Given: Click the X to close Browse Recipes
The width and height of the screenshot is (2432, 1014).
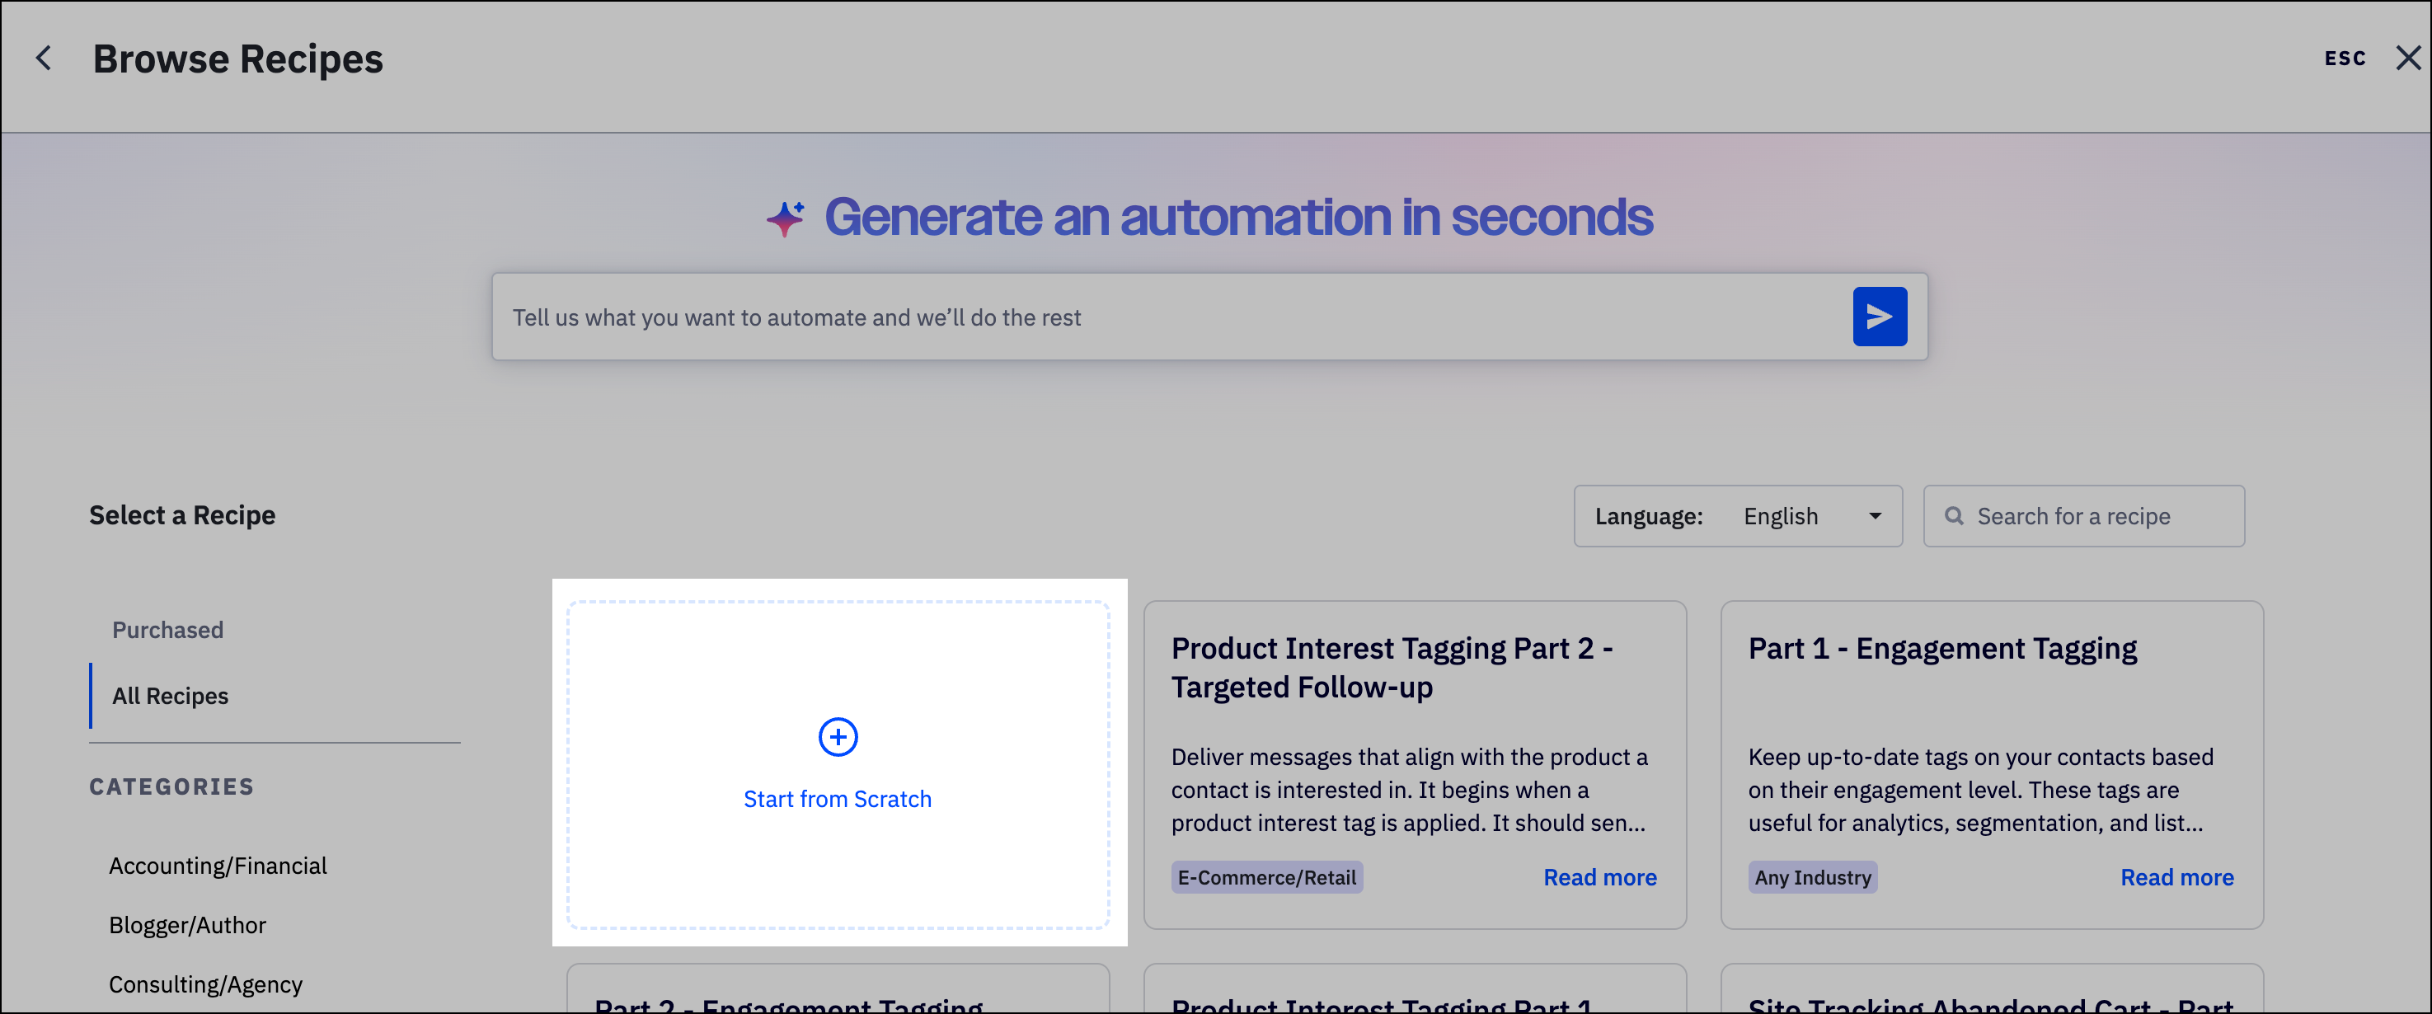Looking at the screenshot, I should (x=2410, y=58).
